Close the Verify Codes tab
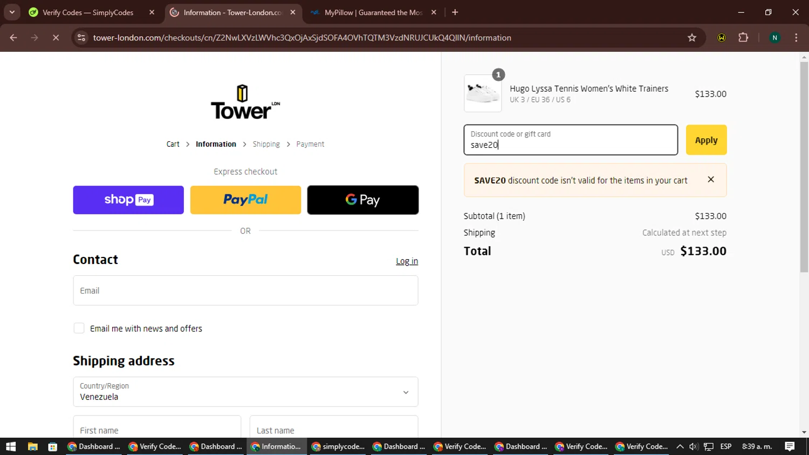 pos(152,12)
